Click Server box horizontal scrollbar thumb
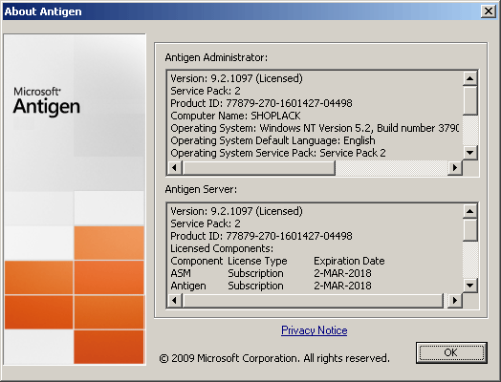501x382 pixels. [314, 300]
